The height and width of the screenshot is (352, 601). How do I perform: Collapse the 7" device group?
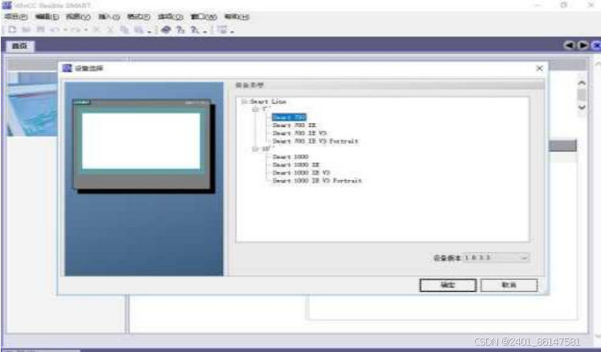(255, 109)
